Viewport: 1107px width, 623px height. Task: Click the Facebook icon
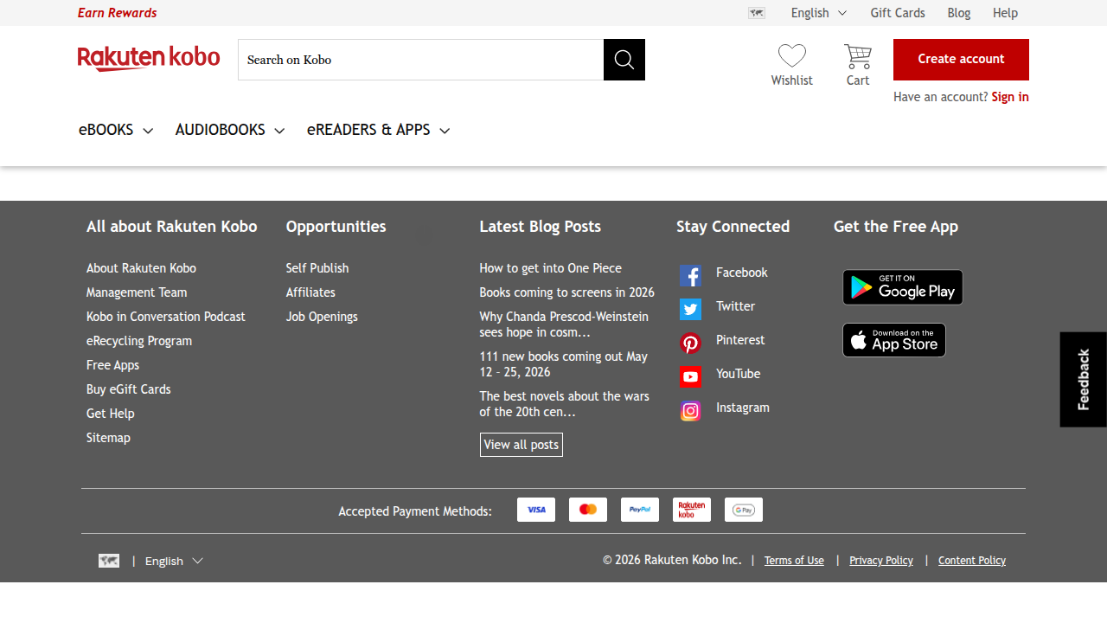(690, 275)
